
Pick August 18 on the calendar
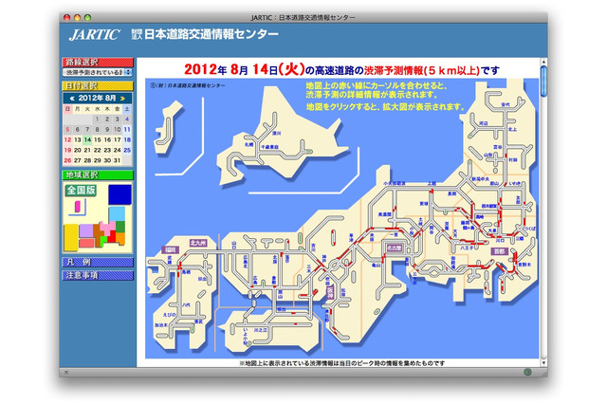click(127, 139)
